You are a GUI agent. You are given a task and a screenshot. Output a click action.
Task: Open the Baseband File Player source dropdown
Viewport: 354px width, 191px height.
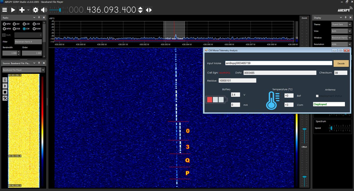[24, 70]
